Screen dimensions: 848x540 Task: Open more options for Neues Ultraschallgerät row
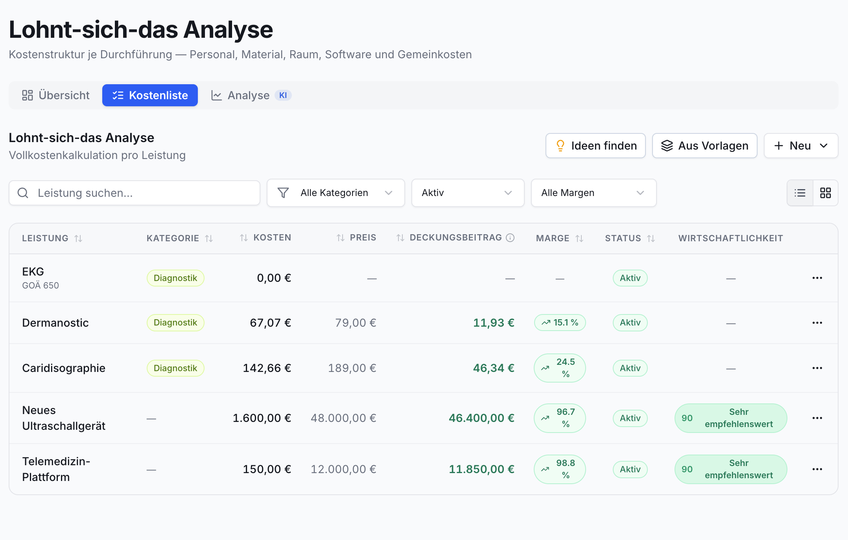[817, 418]
